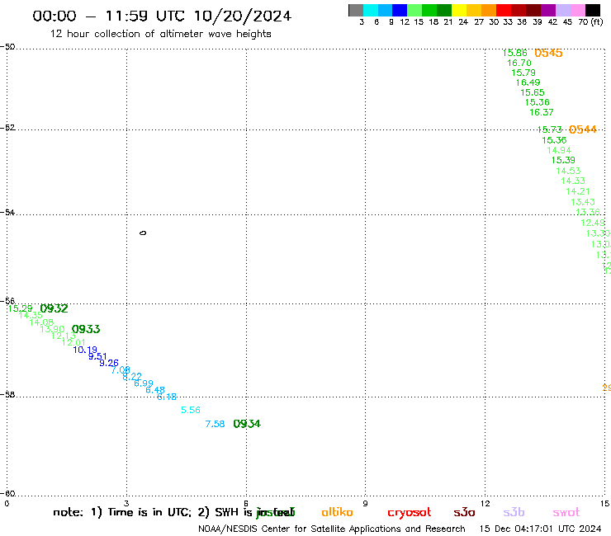This screenshot has height=536, width=611.
Task: Select the 13.43 wave height reading
Action: [x=583, y=202]
